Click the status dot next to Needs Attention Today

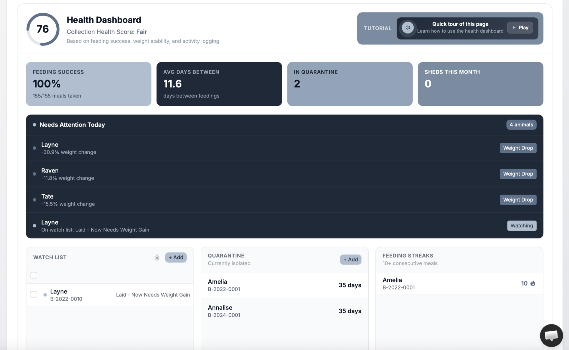(34, 124)
